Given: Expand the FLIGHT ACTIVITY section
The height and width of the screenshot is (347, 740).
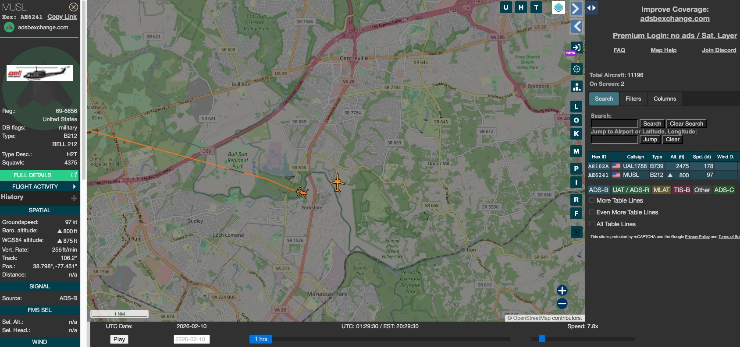Looking at the screenshot, I should pos(39,186).
